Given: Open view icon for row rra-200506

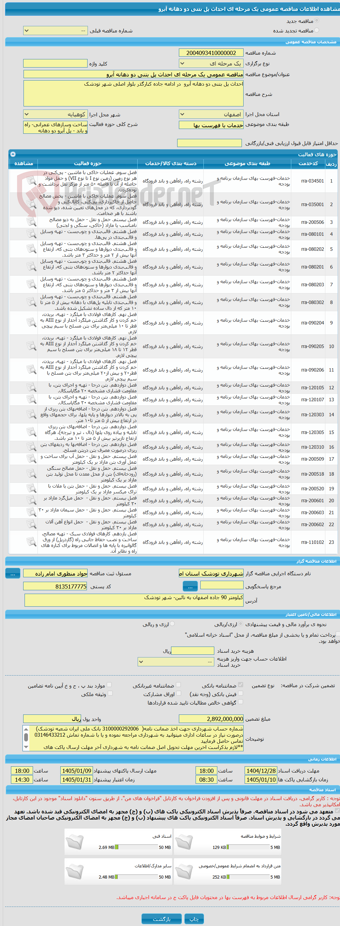Looking at the screenshot, I should tap(32, 222).
